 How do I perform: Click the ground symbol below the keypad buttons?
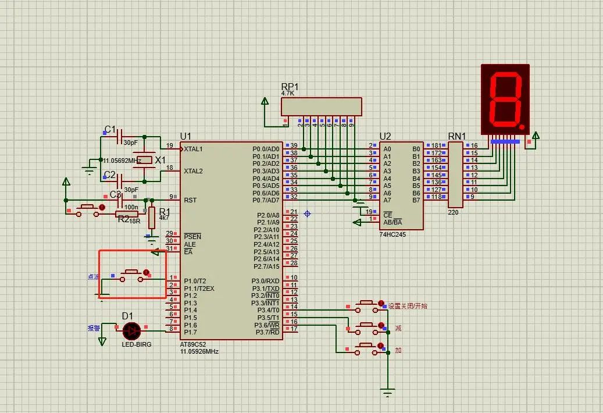coord(386,391)
